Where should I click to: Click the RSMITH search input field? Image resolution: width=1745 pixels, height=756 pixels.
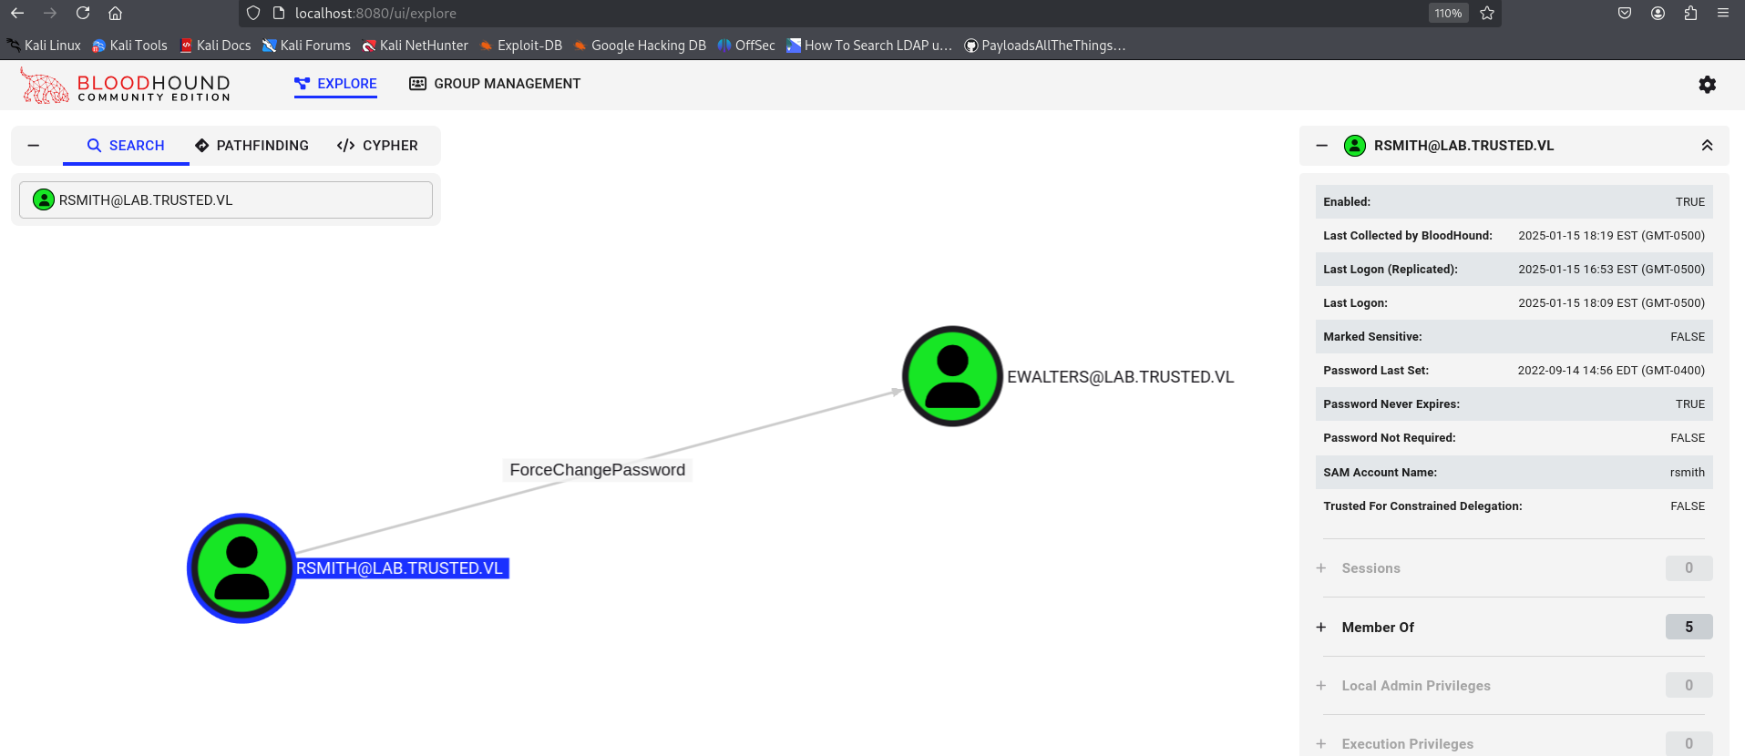coord(226,199)
